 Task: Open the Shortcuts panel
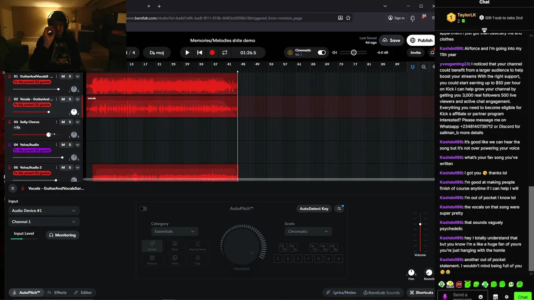tap(421, 292)
